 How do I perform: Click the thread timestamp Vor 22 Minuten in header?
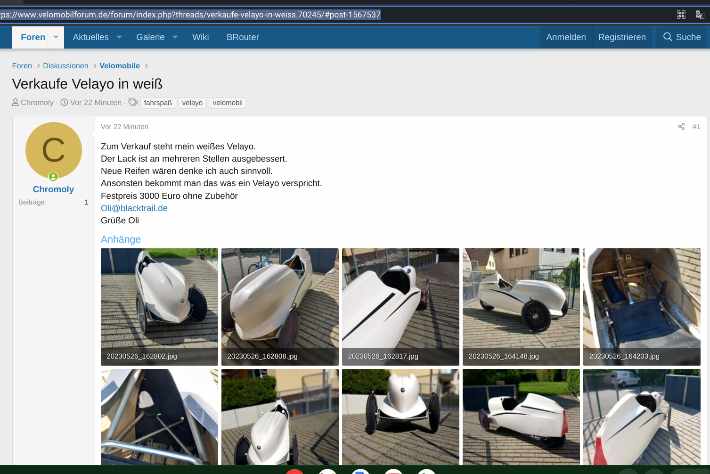[96, 103]
